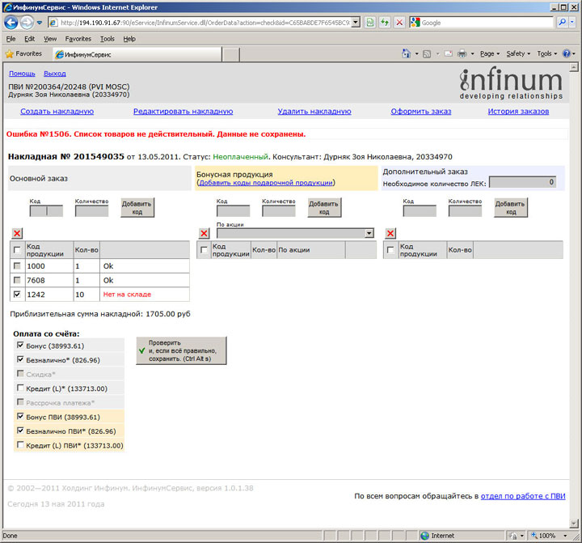Check the box for product code 1000
Screen dimensions: 582x543
(x=17, y=265)
